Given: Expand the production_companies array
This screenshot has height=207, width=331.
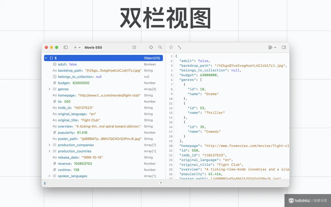Looking at the screenshot, I should 49,145.
